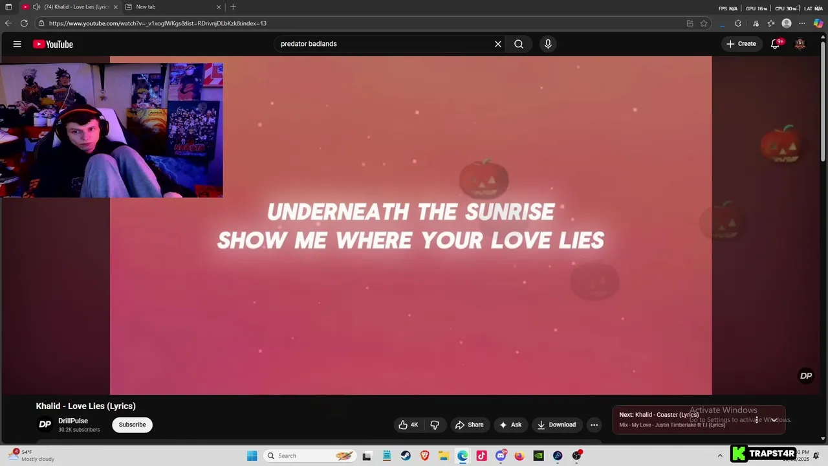Click the magnifier search button
This screenshot has height=466, width=828.
519,44
